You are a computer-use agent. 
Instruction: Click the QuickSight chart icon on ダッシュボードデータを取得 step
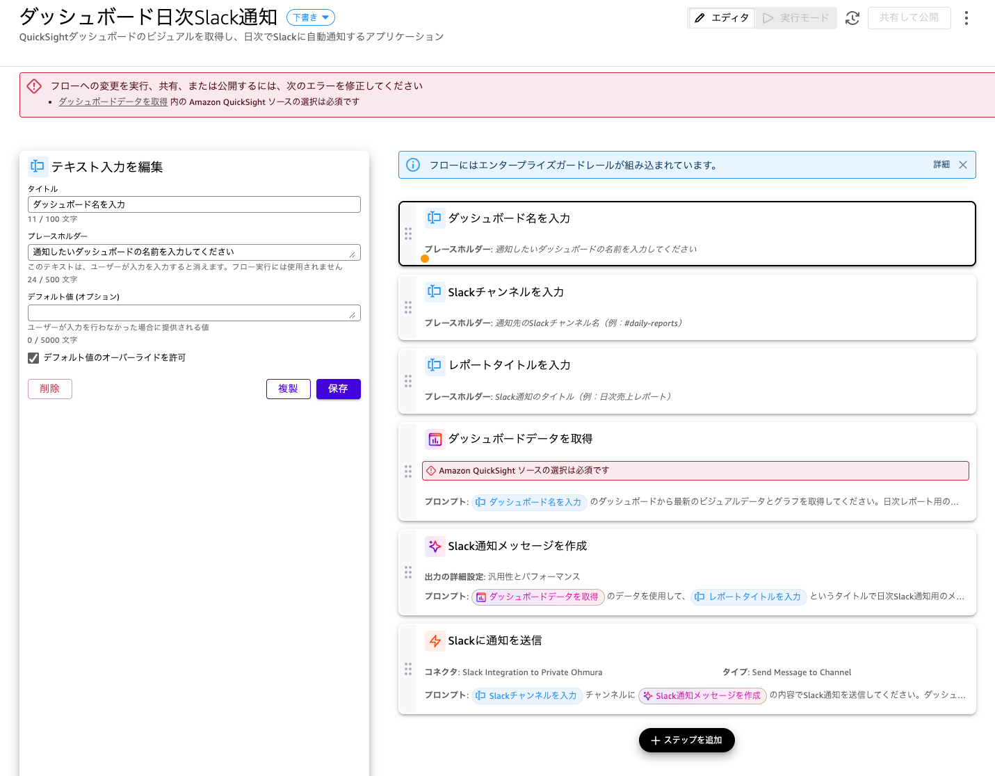(x=435, y=439)
